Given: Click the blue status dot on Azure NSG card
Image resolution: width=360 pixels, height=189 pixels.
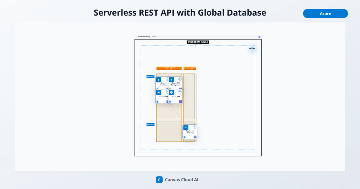Looking at the screenshot, I should (x=170, y=102).
